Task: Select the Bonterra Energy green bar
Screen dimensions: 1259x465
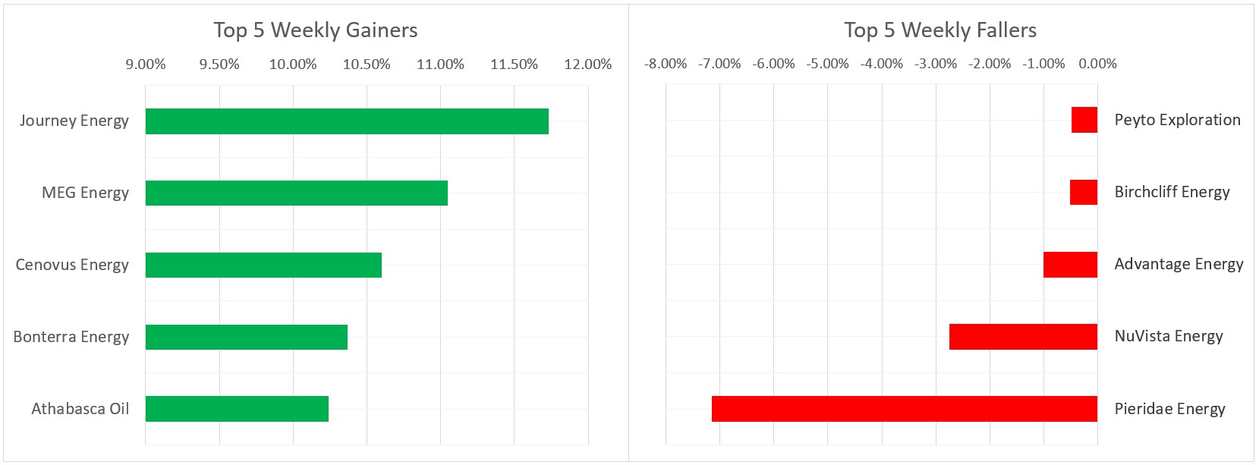Action: point(246,337)
